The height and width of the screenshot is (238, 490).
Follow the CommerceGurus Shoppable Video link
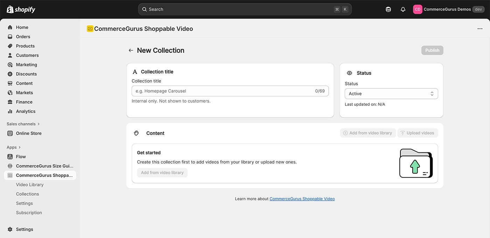(302, 199)
